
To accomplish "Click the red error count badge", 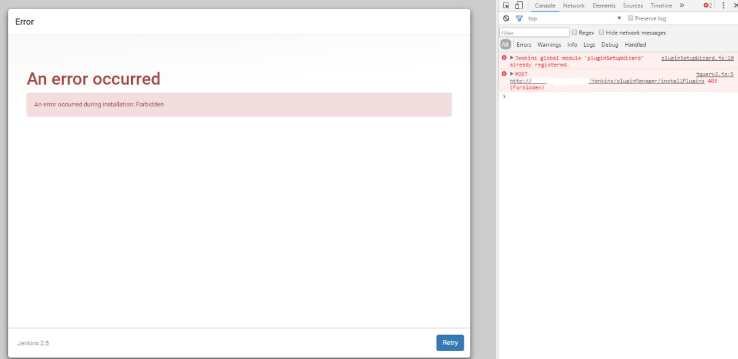I will click(708, 6).
